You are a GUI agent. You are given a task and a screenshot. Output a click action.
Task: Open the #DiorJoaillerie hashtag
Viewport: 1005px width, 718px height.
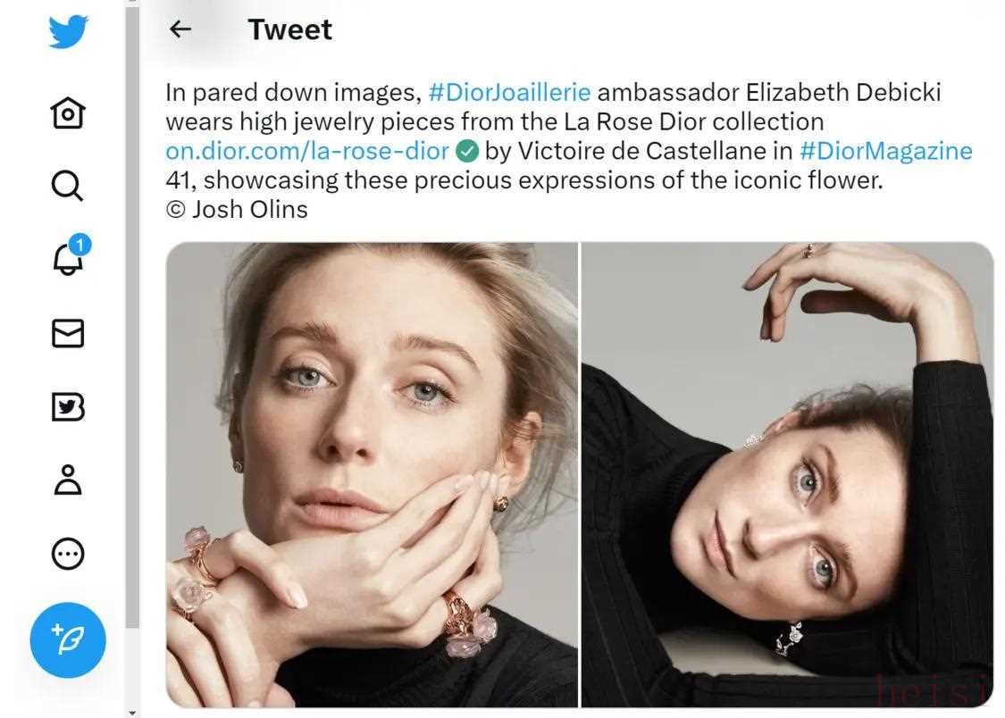pos(509,92)
